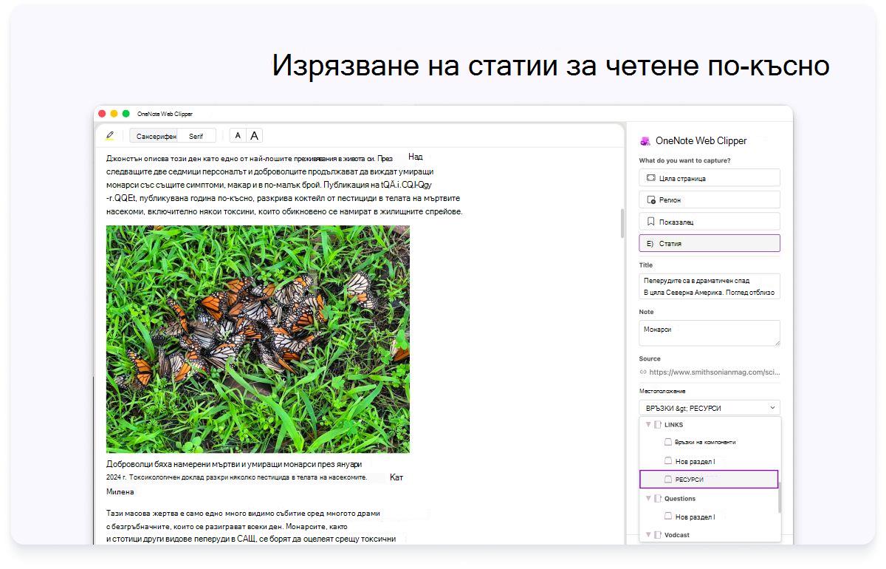Select the РЕСУРСИ section
This screenshot has height=569, width=886.
[709, 480]
